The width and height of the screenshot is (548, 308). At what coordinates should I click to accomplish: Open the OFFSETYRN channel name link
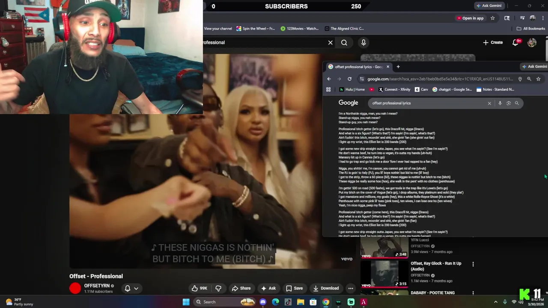97,286
